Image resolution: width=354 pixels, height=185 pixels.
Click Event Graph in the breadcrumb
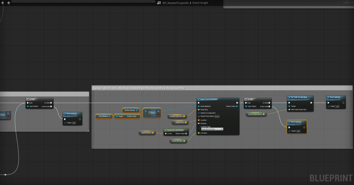point(201,3)
